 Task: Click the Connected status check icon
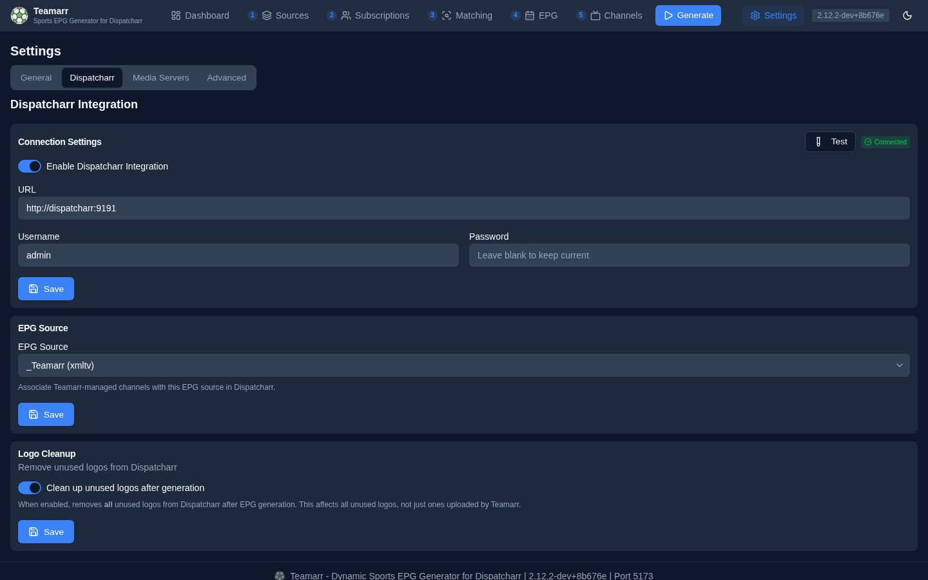tap(868, 142)
